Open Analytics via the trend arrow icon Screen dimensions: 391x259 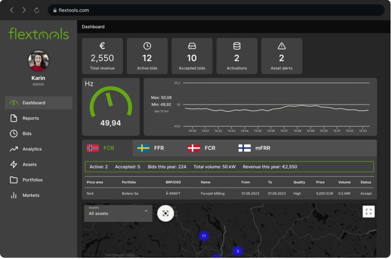[x=14, y=149]
